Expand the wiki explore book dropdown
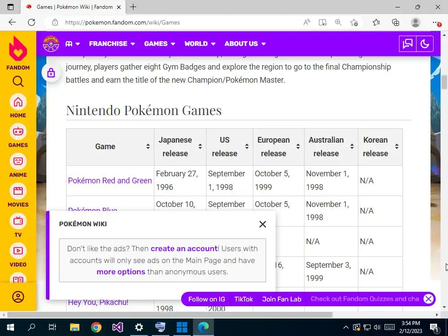The image size is (448, 336). (x=73, y=44)
